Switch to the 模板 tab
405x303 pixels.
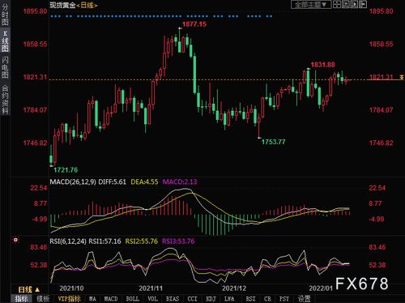[43, 299]
